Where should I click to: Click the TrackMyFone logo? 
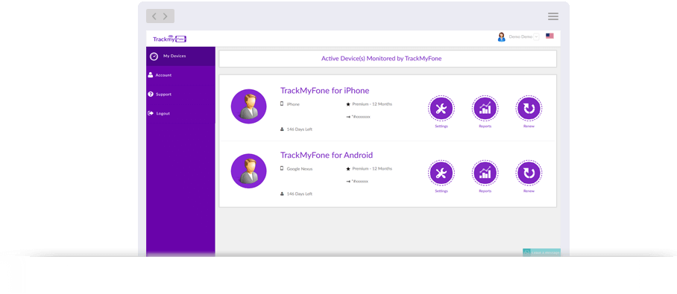[x=170, y=39]
